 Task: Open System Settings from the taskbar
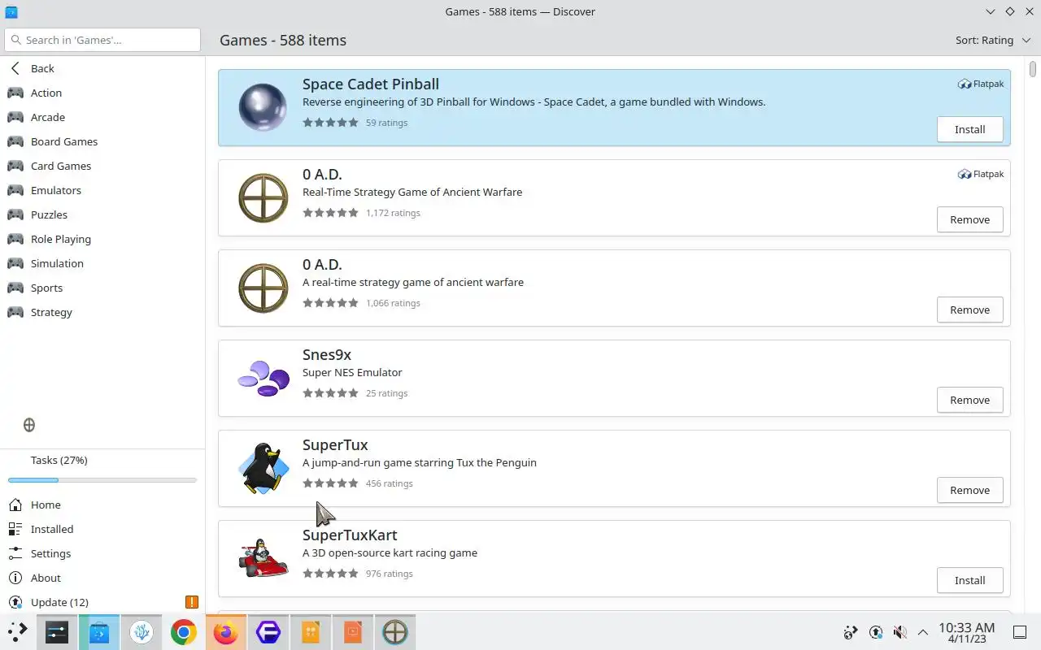[x=57, y=631]
